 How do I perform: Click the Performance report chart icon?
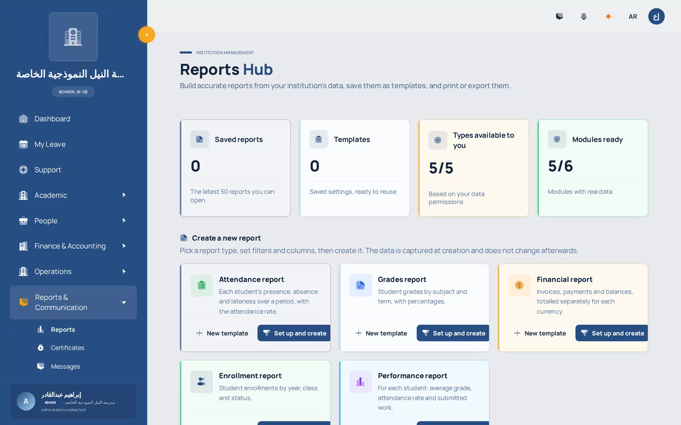[x=361, y=382]
